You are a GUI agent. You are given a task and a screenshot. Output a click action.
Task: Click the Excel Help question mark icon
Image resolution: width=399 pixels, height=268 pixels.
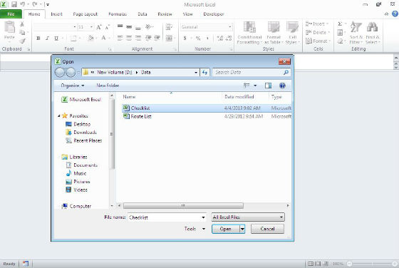click(395, 14)
